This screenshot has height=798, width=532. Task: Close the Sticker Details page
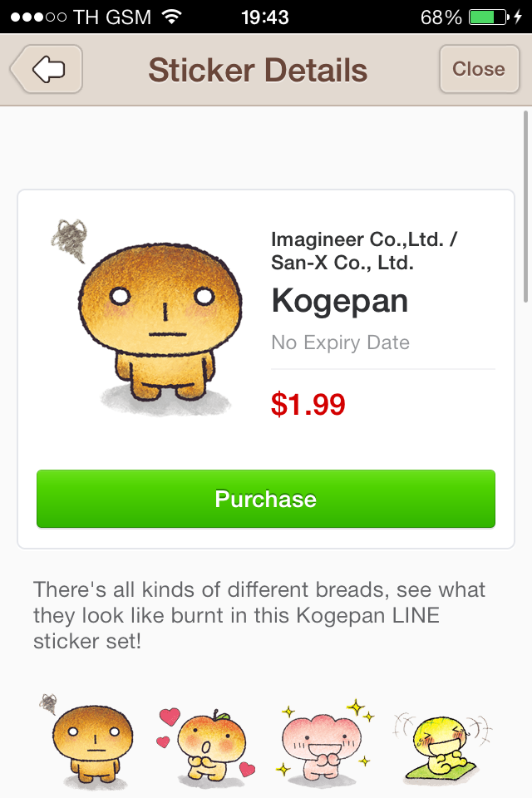click(x=479, y=69)
